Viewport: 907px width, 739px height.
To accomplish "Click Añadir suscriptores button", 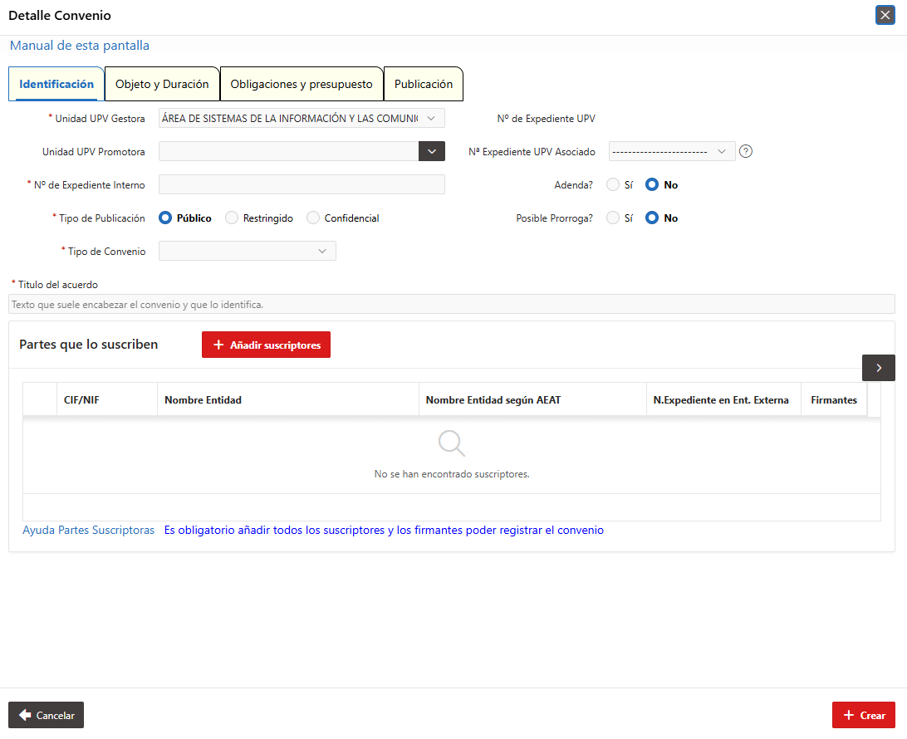I will (x=266, y=345).
